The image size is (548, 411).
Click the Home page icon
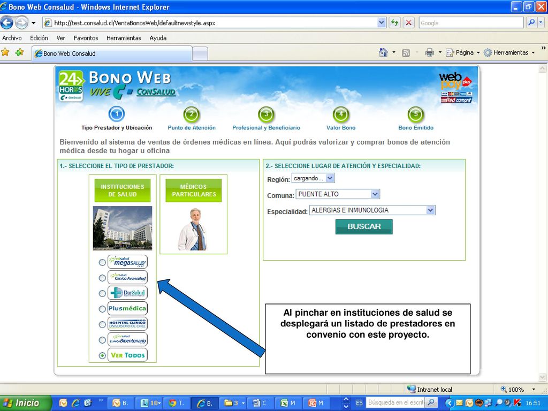[x=383, y=53]
